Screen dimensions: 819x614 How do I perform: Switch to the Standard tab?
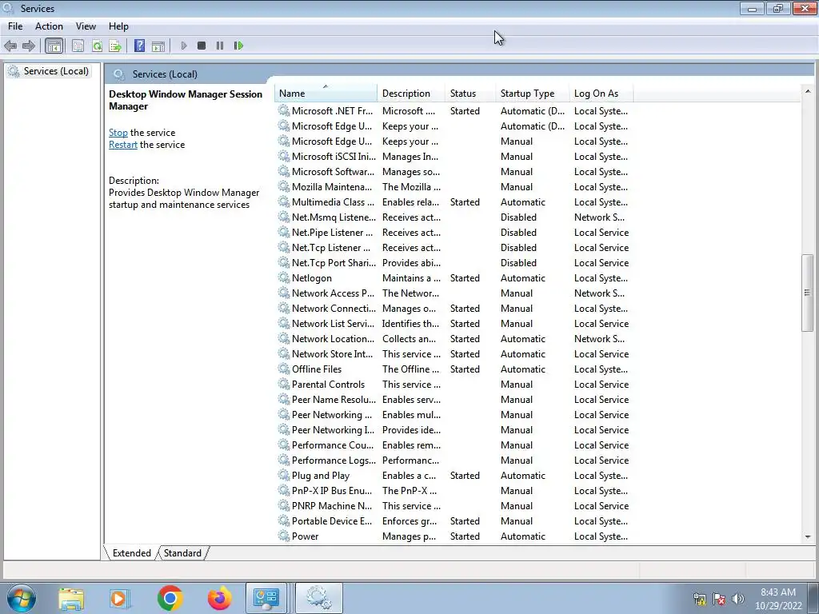tap(182, 553)
